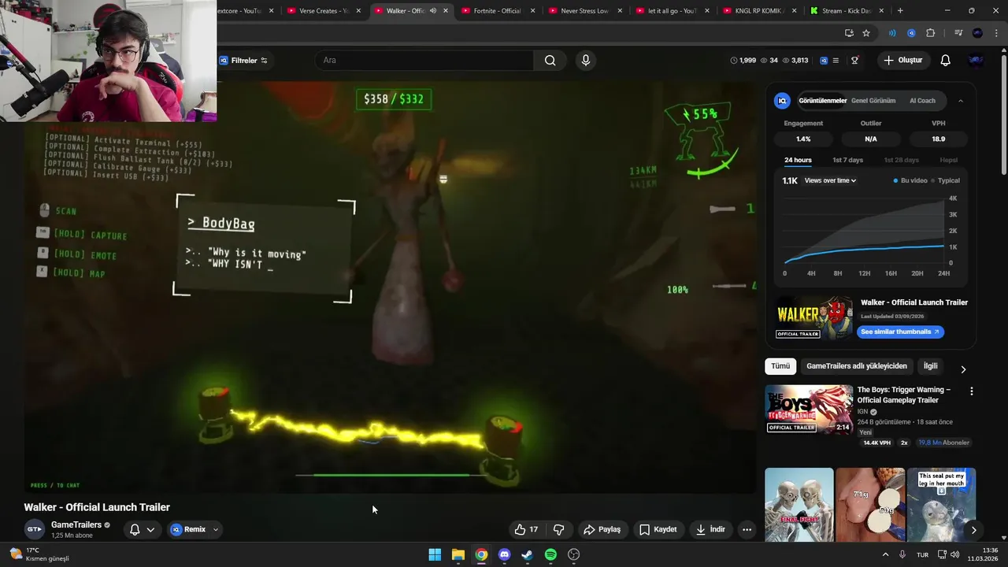Viewport: 1008px width, 567px height.
Task: Open Steam from taskbar
Action: point(527,554)
